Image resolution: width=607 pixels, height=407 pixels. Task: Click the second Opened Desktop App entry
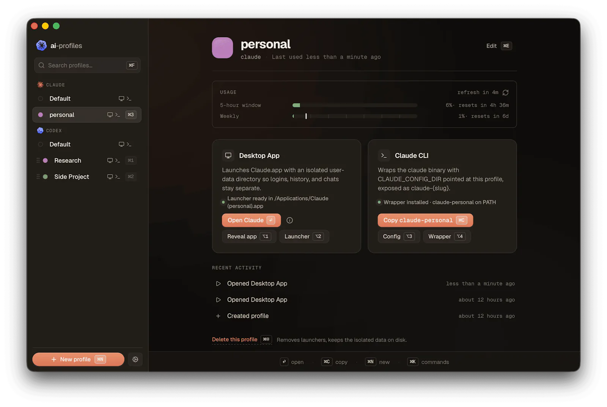point(364,300)
